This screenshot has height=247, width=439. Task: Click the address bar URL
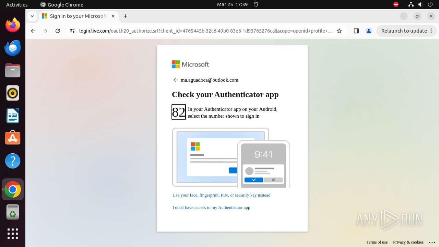[206, 31]
